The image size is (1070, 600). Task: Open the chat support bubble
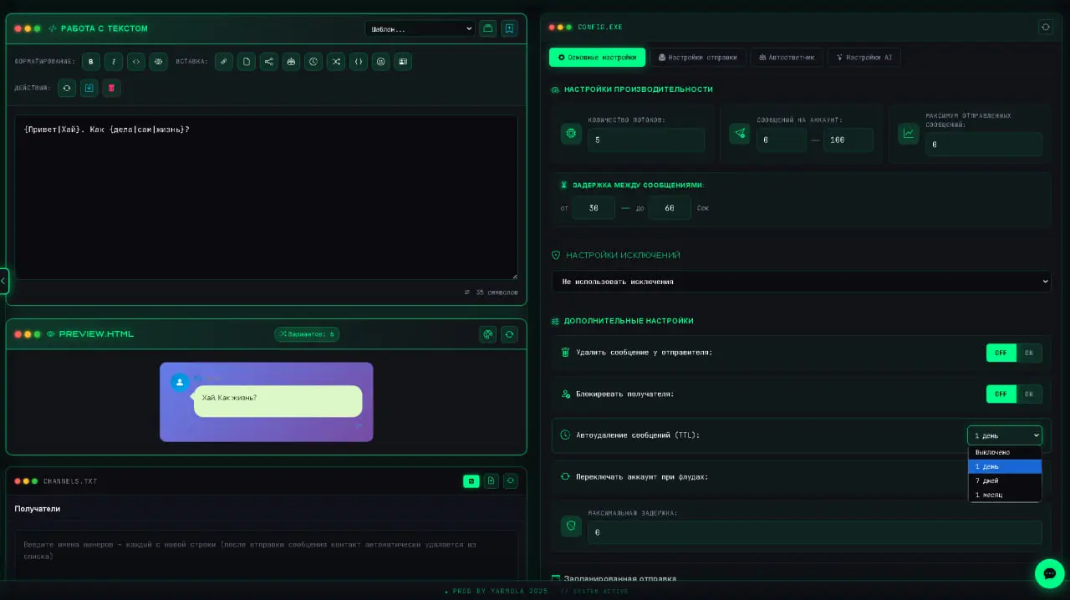[1049, 573]
